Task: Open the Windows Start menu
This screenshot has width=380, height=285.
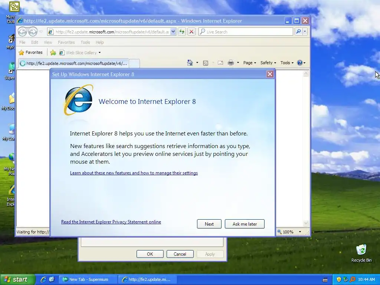Action: point(17,279)
